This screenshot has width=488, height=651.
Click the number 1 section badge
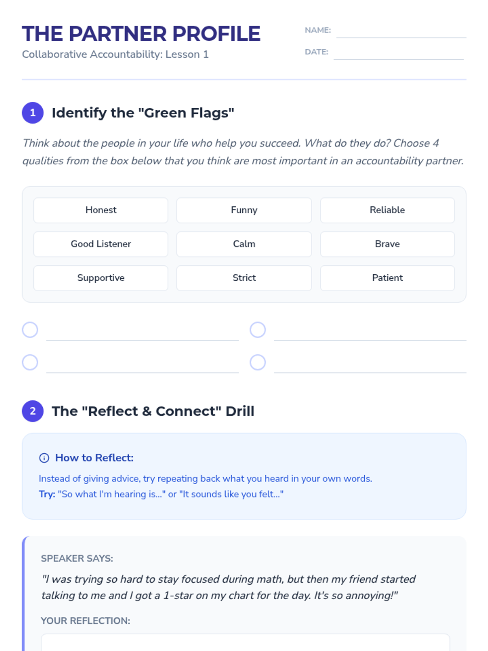click(x=33, y=113)
